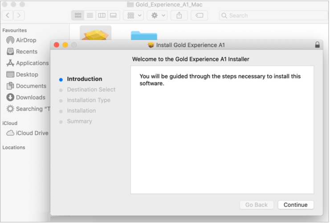Image resolution: width=330 pixels, height=223 pixels.
Task: Click the AirDrop icon in sidebar
Action: point(10,40)
